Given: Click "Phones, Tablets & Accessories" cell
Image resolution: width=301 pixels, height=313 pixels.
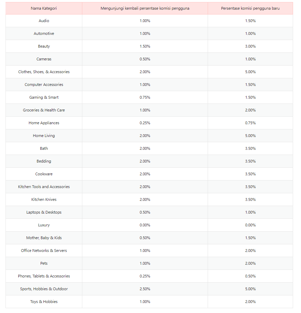Looking at the screenshot, I should click(44, 276).
